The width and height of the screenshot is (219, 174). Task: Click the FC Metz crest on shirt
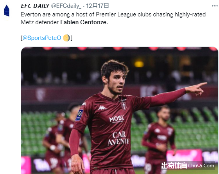coord(124,106)
